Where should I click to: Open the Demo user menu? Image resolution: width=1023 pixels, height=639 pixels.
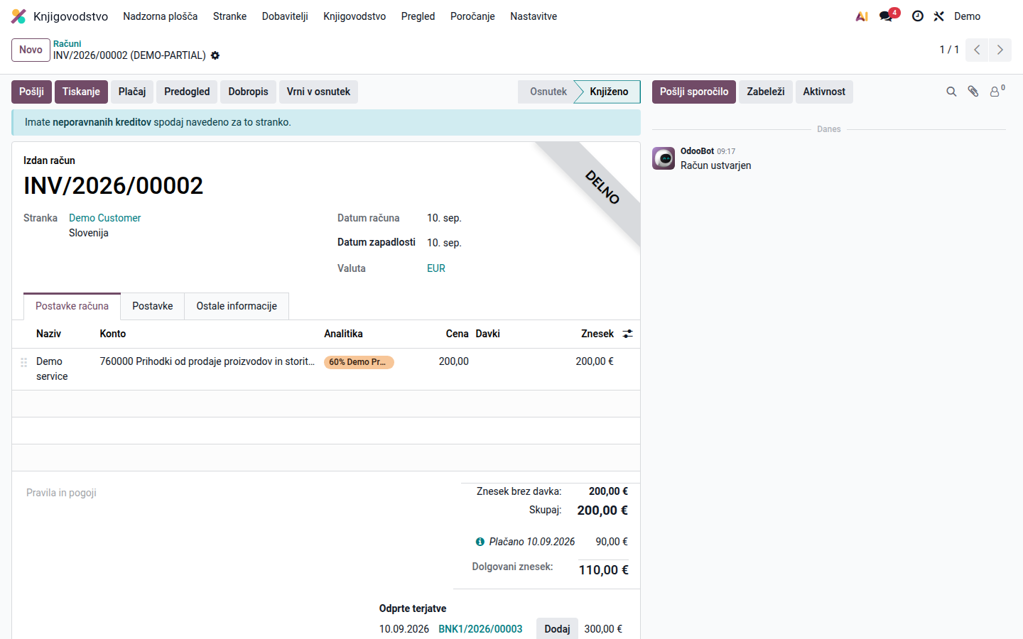967,16
